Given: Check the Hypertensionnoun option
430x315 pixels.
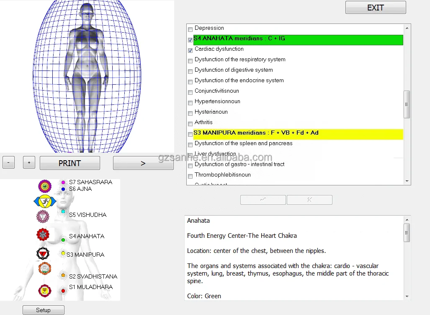Looking at the screenshot, I should click(190, 103).
